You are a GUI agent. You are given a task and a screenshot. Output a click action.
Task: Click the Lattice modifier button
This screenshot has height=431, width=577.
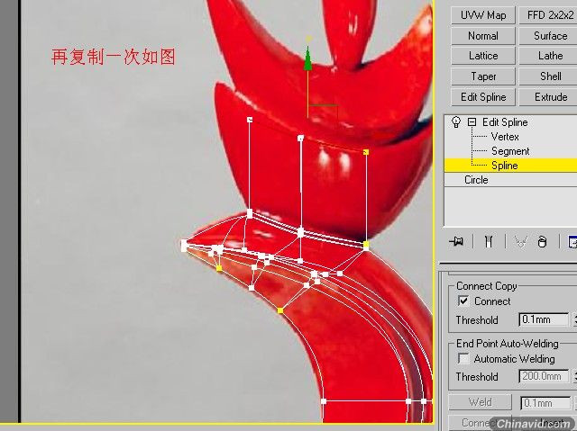point(483,56)
